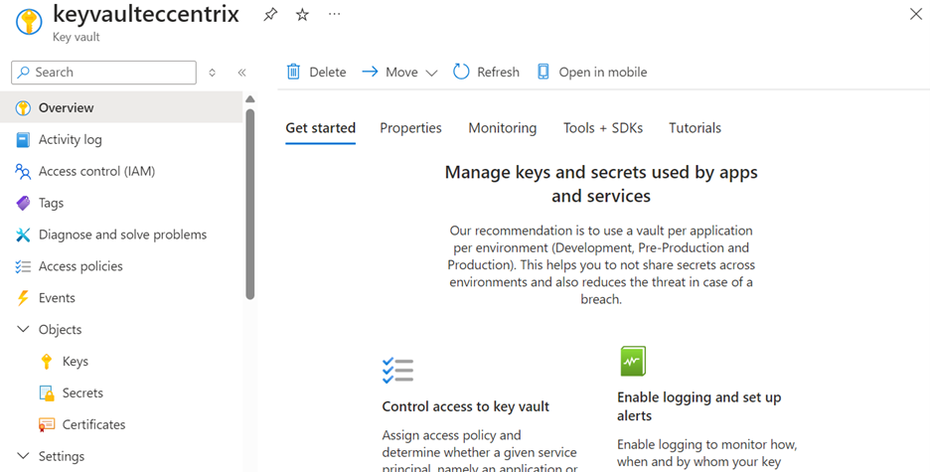Switch to the Tools + SDKs tab
Viewport: 930px width, 472px height.
point(602,128)
